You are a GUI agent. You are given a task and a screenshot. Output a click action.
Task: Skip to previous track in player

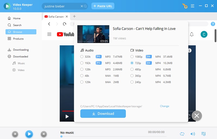coord(15,134)
